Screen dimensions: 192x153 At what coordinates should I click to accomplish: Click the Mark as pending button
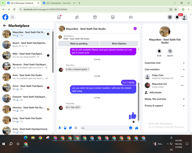coord(79,44)
